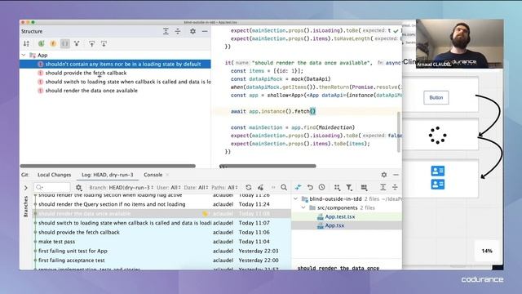The image size is (522, 294).
Task: Click the cherry-pick icon in Git log
Action: point(261,187)
